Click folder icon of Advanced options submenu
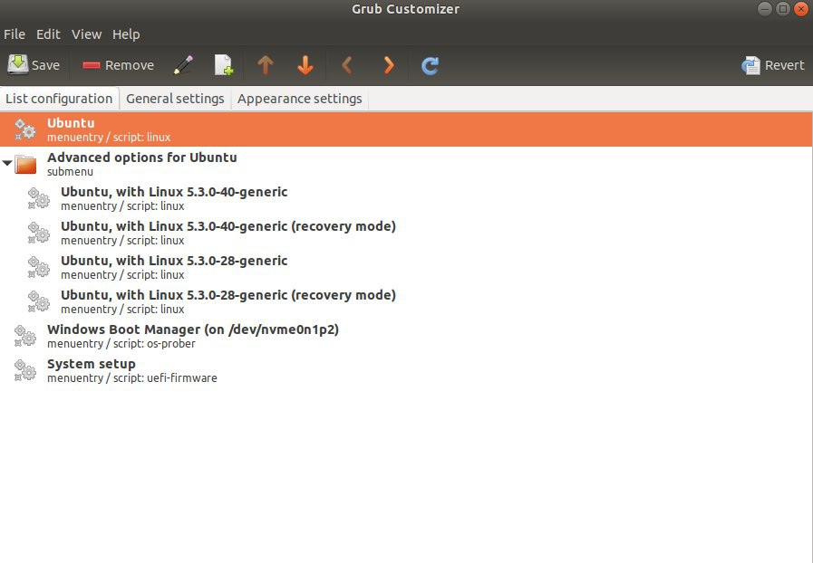The width and height of the screenshot is (813, 563). (25, 164)
